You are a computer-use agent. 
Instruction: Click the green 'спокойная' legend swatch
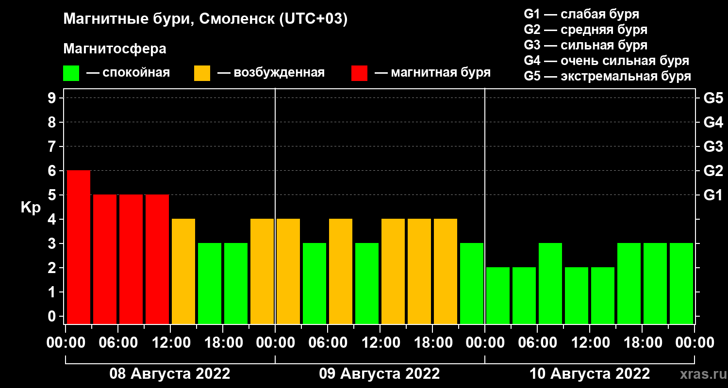pyautogui.click(x=71, y=73)
